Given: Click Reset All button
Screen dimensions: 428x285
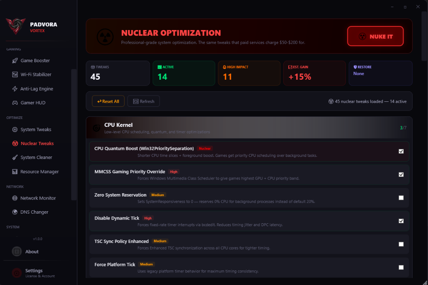Looking at the screenshot, I should tap(108, 101).
